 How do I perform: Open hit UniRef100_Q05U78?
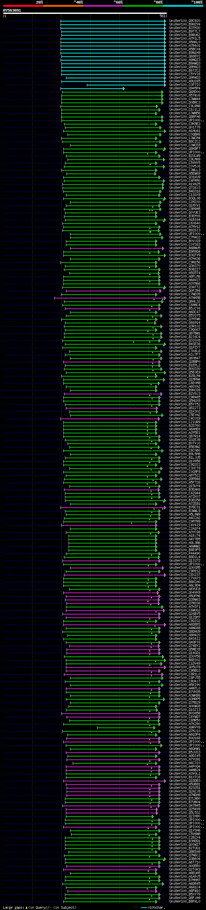(x=185, y=667)
